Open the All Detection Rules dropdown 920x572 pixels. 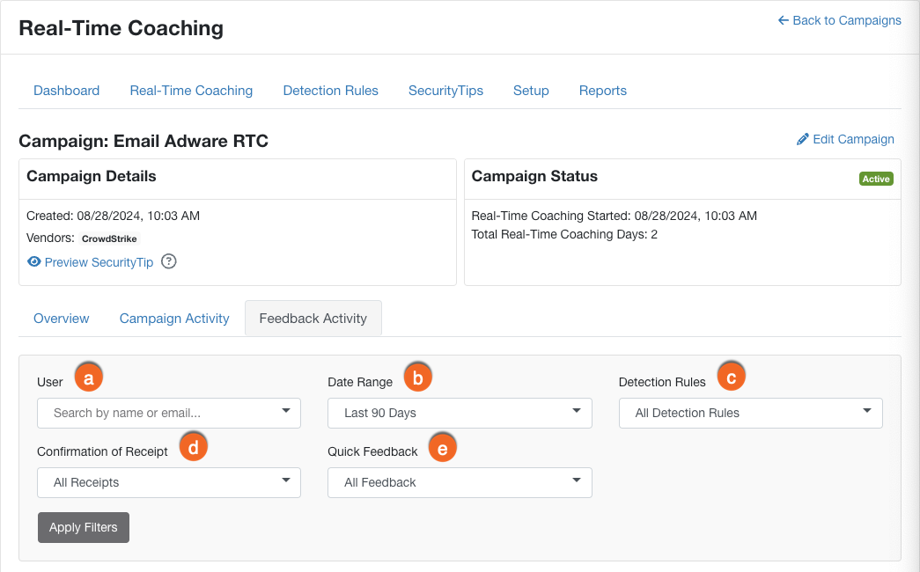(750, 412)
